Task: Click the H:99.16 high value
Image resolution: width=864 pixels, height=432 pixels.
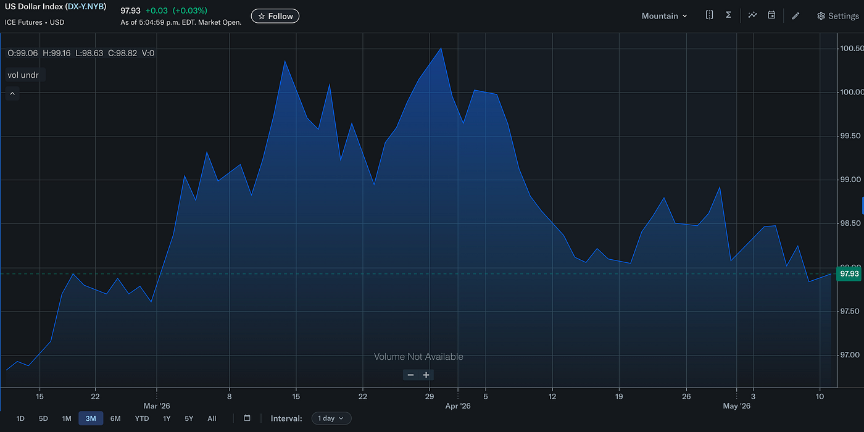Action: click(x=57, y=53)
